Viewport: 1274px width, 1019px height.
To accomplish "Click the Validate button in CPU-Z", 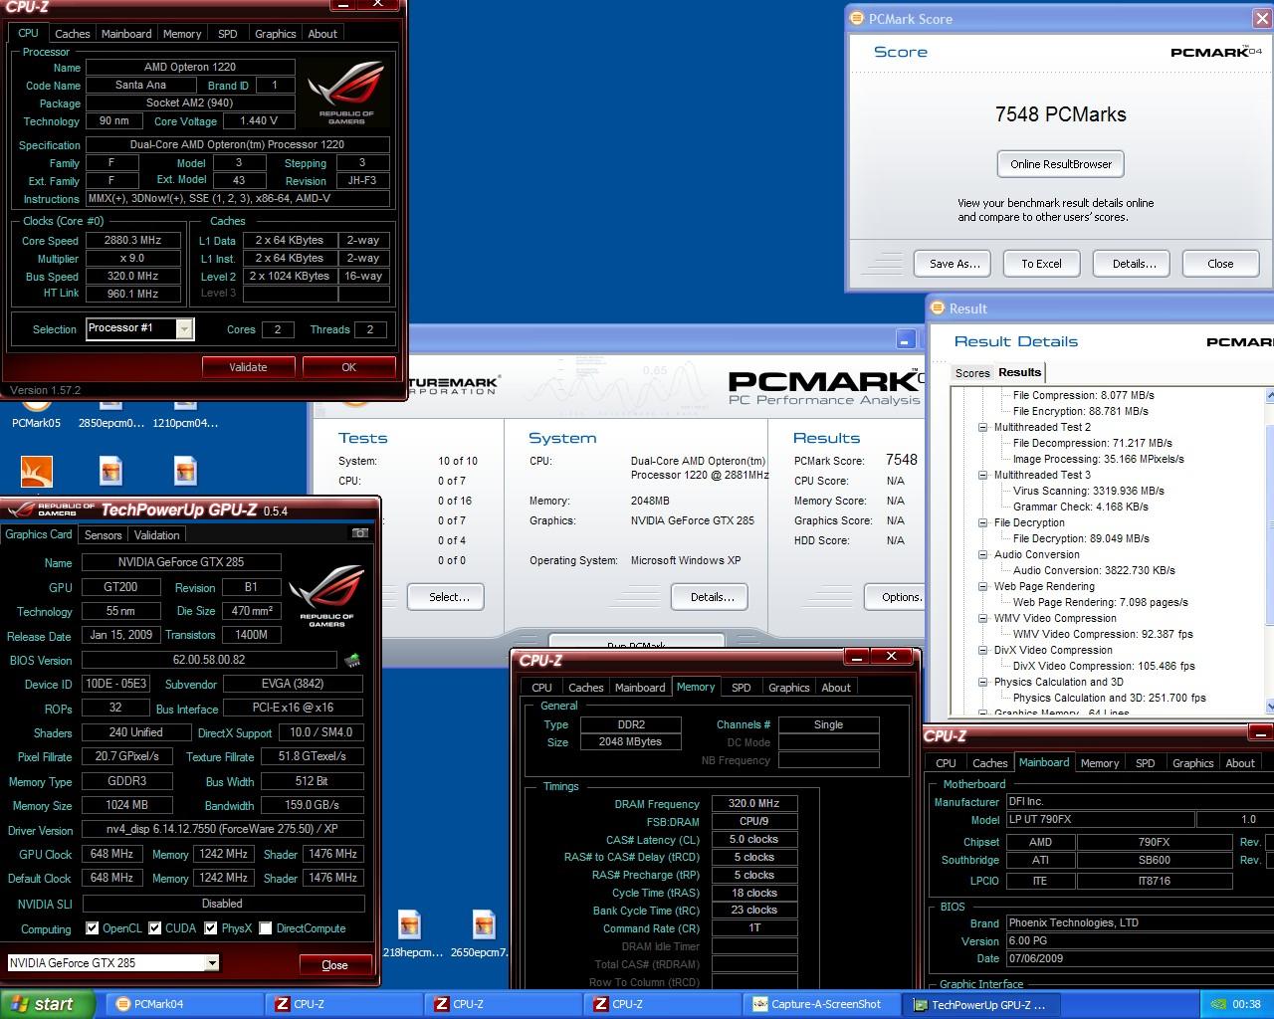I will coord(248,367).
